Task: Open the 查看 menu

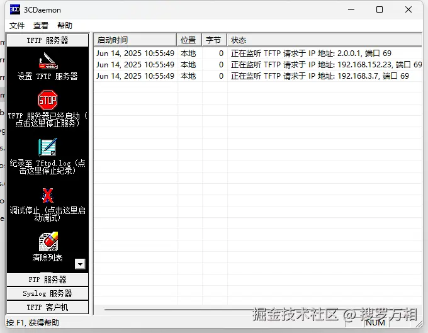Action: (41, 26)
